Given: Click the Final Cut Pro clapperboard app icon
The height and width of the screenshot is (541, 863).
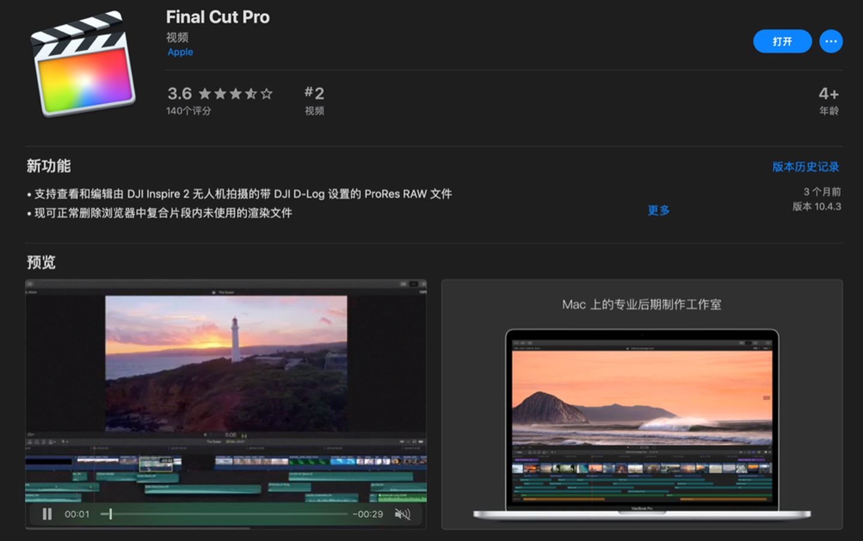Looking at the screenshot, I should click(x=83, y=63).
